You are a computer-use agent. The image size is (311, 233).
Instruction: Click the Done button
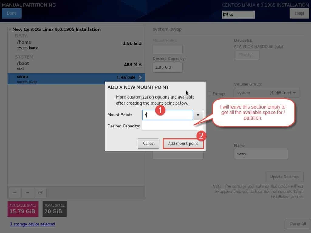click(12, 13)
